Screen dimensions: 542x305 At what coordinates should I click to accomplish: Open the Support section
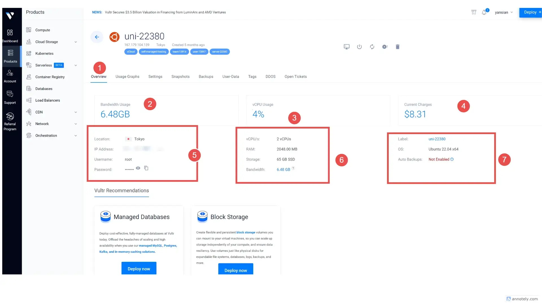click(10, 97)
